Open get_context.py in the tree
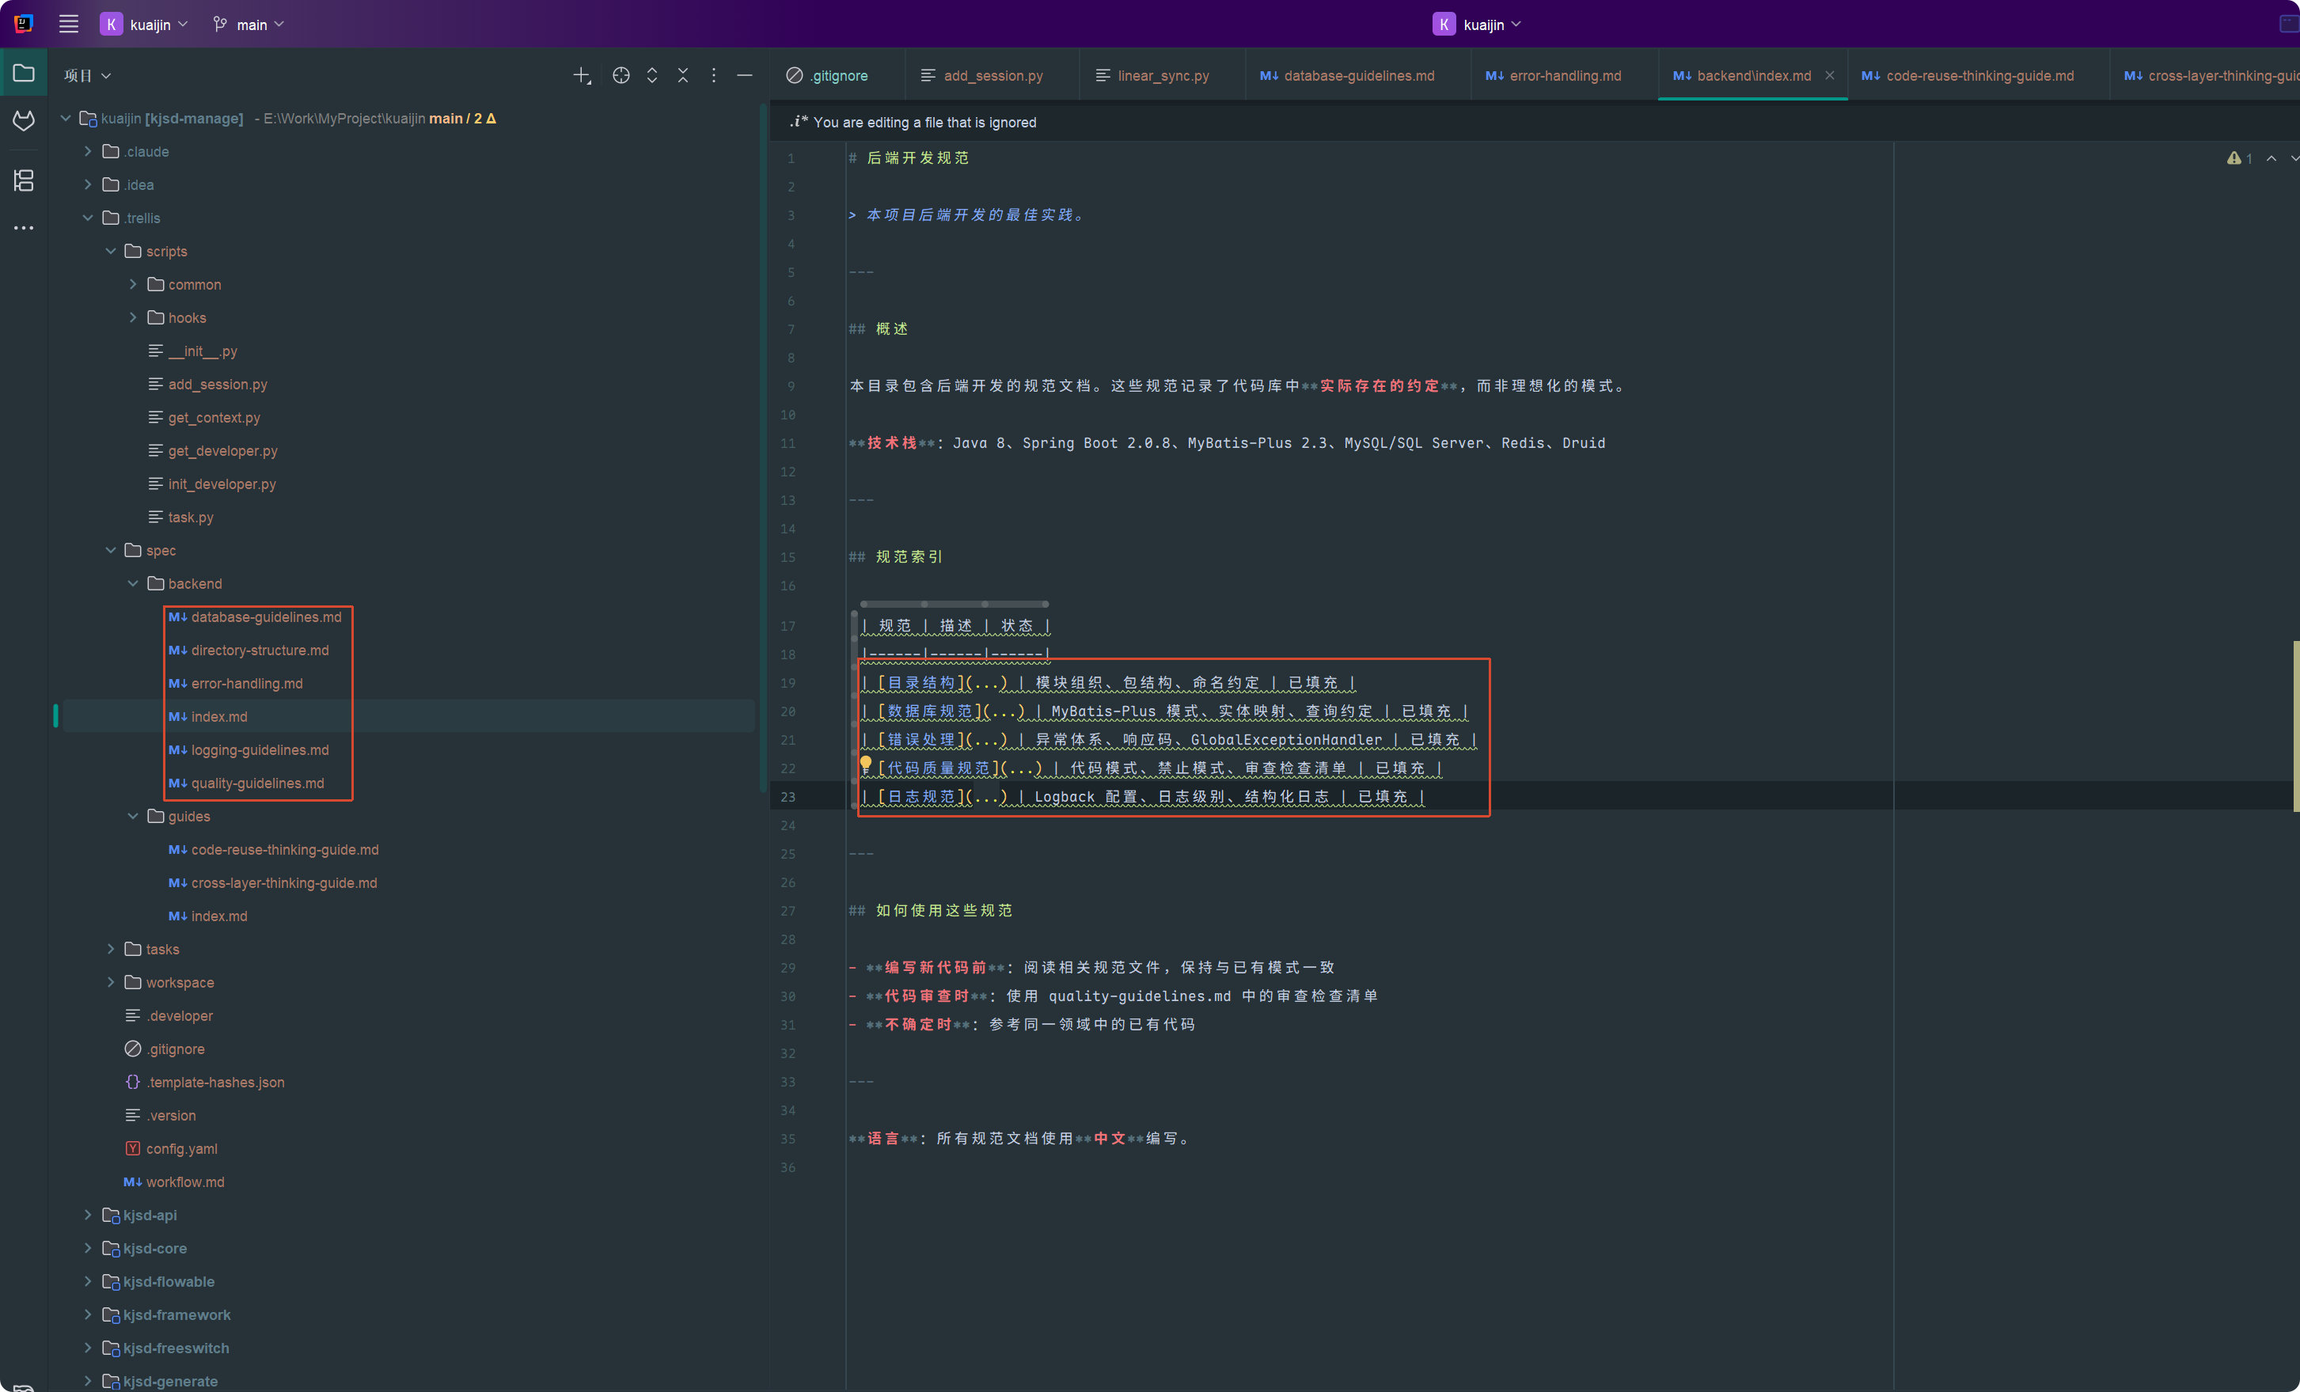The image size is (2300, 1392). [x=214, y=417]
